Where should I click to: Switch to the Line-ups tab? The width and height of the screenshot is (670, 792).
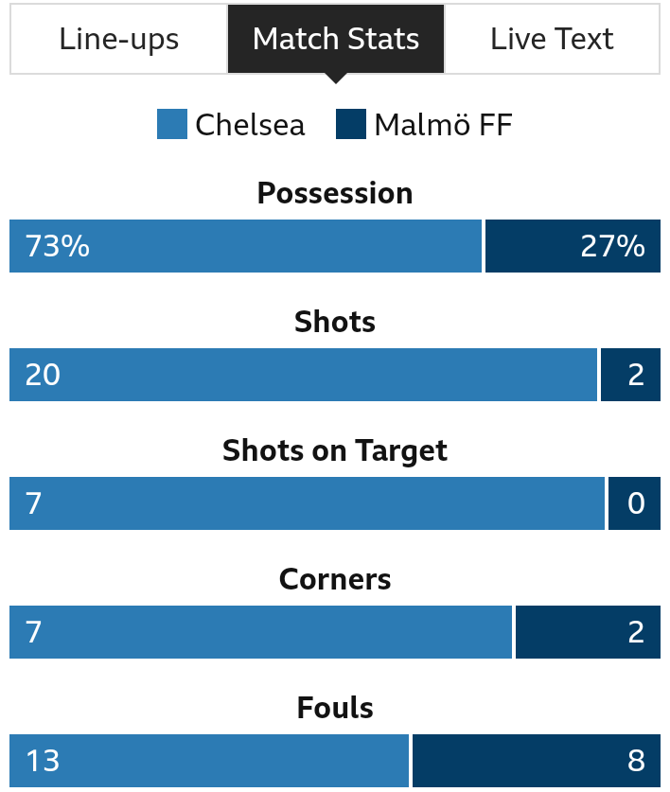pyautogui.click(x=118, y=39)
